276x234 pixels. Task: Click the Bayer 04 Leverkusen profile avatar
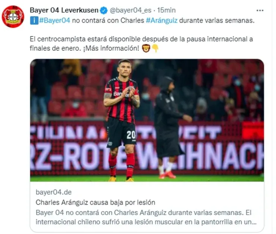click(x=13, y=16)
